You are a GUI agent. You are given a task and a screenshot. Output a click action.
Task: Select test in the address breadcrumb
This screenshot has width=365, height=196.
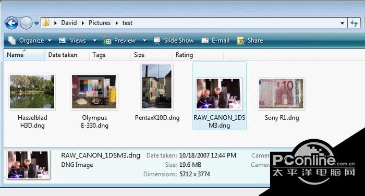click(127, 23)
